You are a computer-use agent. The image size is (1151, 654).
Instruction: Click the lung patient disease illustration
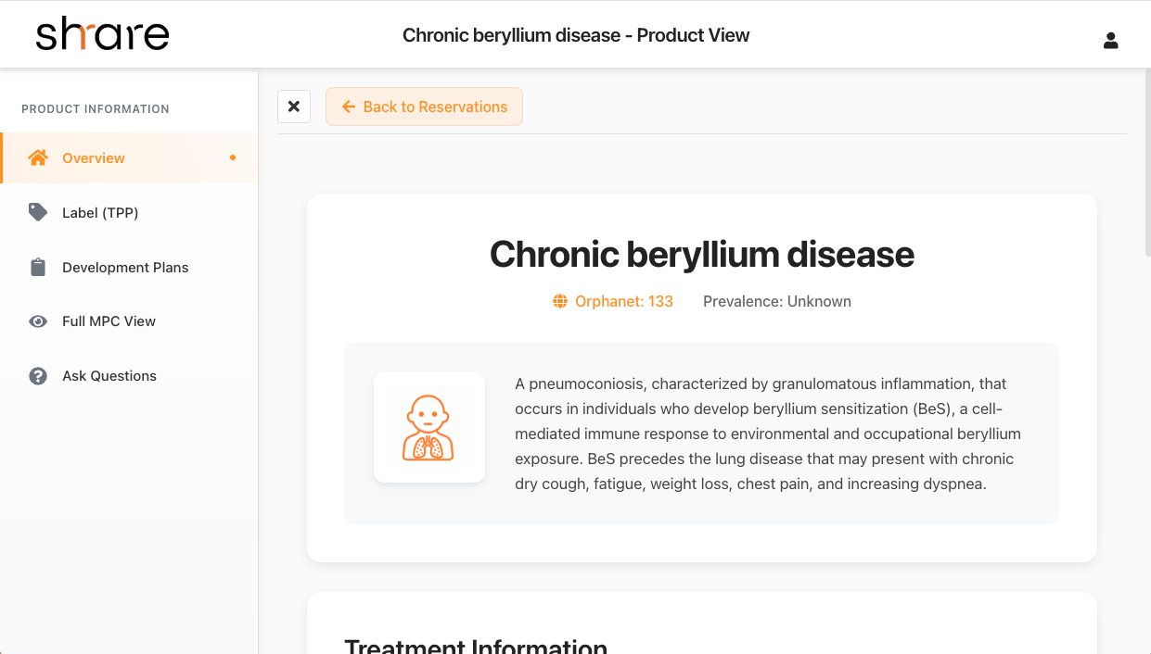tap(428, 427)
